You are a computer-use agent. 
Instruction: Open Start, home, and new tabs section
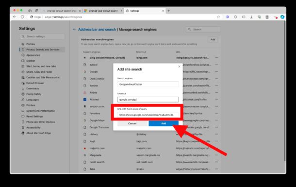pos(42,66)
